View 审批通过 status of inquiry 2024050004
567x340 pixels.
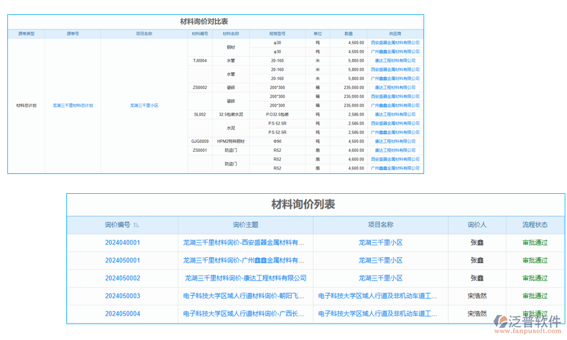pyautogui.click(x=534, y=313)
